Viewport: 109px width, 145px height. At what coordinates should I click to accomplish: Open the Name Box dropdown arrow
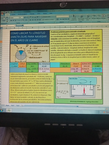pyautogui.click(x=15, y=26)
